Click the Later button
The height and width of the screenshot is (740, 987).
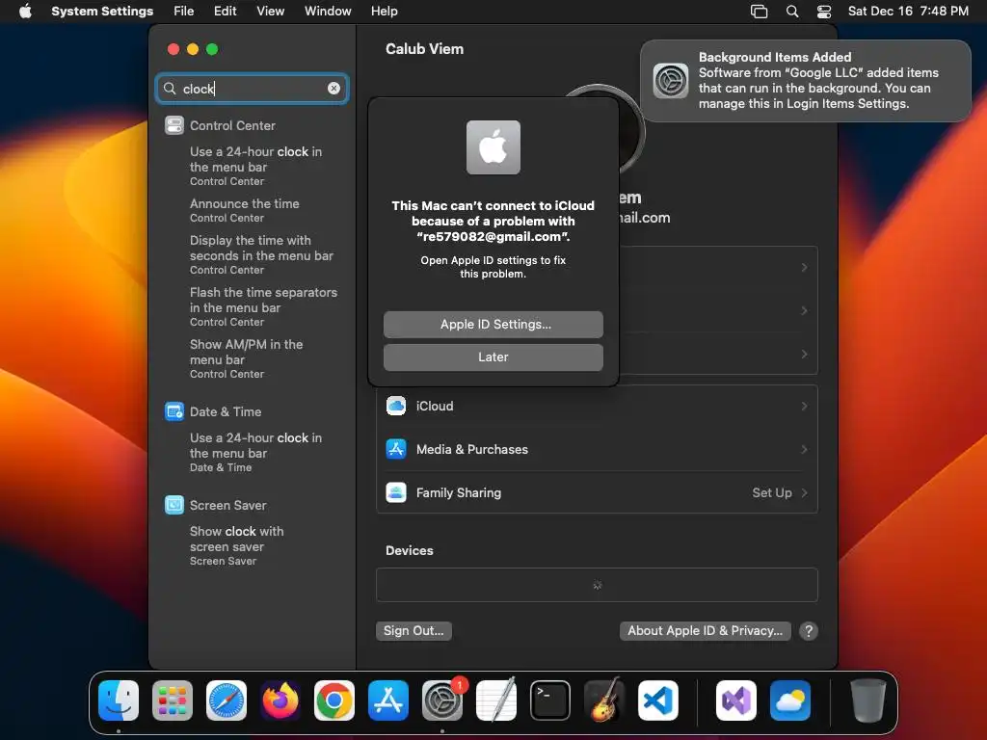tap(493, 357)
